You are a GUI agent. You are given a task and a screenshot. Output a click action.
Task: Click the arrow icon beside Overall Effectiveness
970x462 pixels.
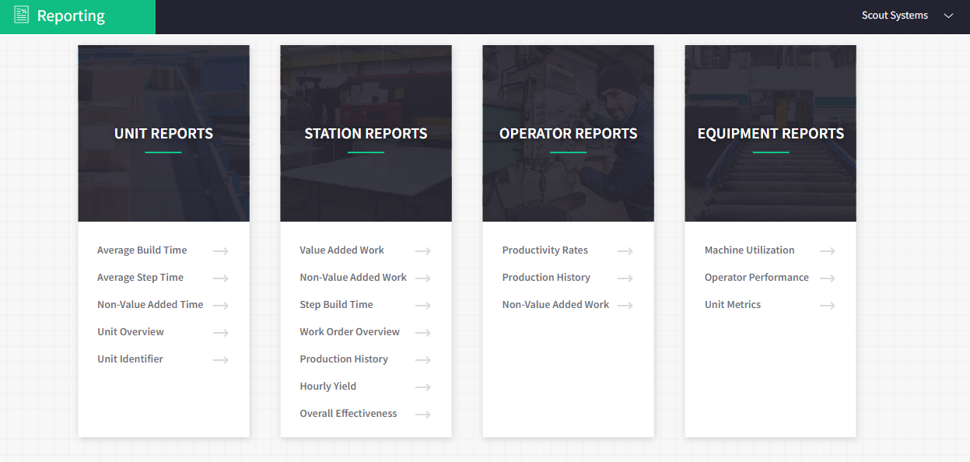point(423,415)
